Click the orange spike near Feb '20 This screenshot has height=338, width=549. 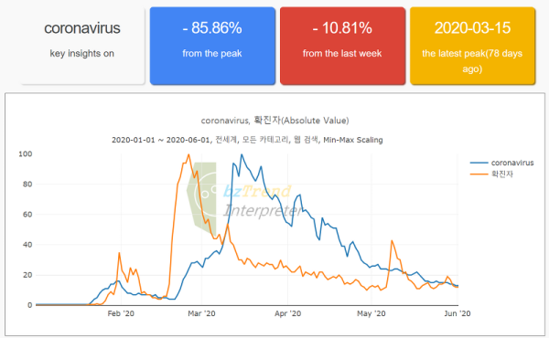(x=119, y=253)
